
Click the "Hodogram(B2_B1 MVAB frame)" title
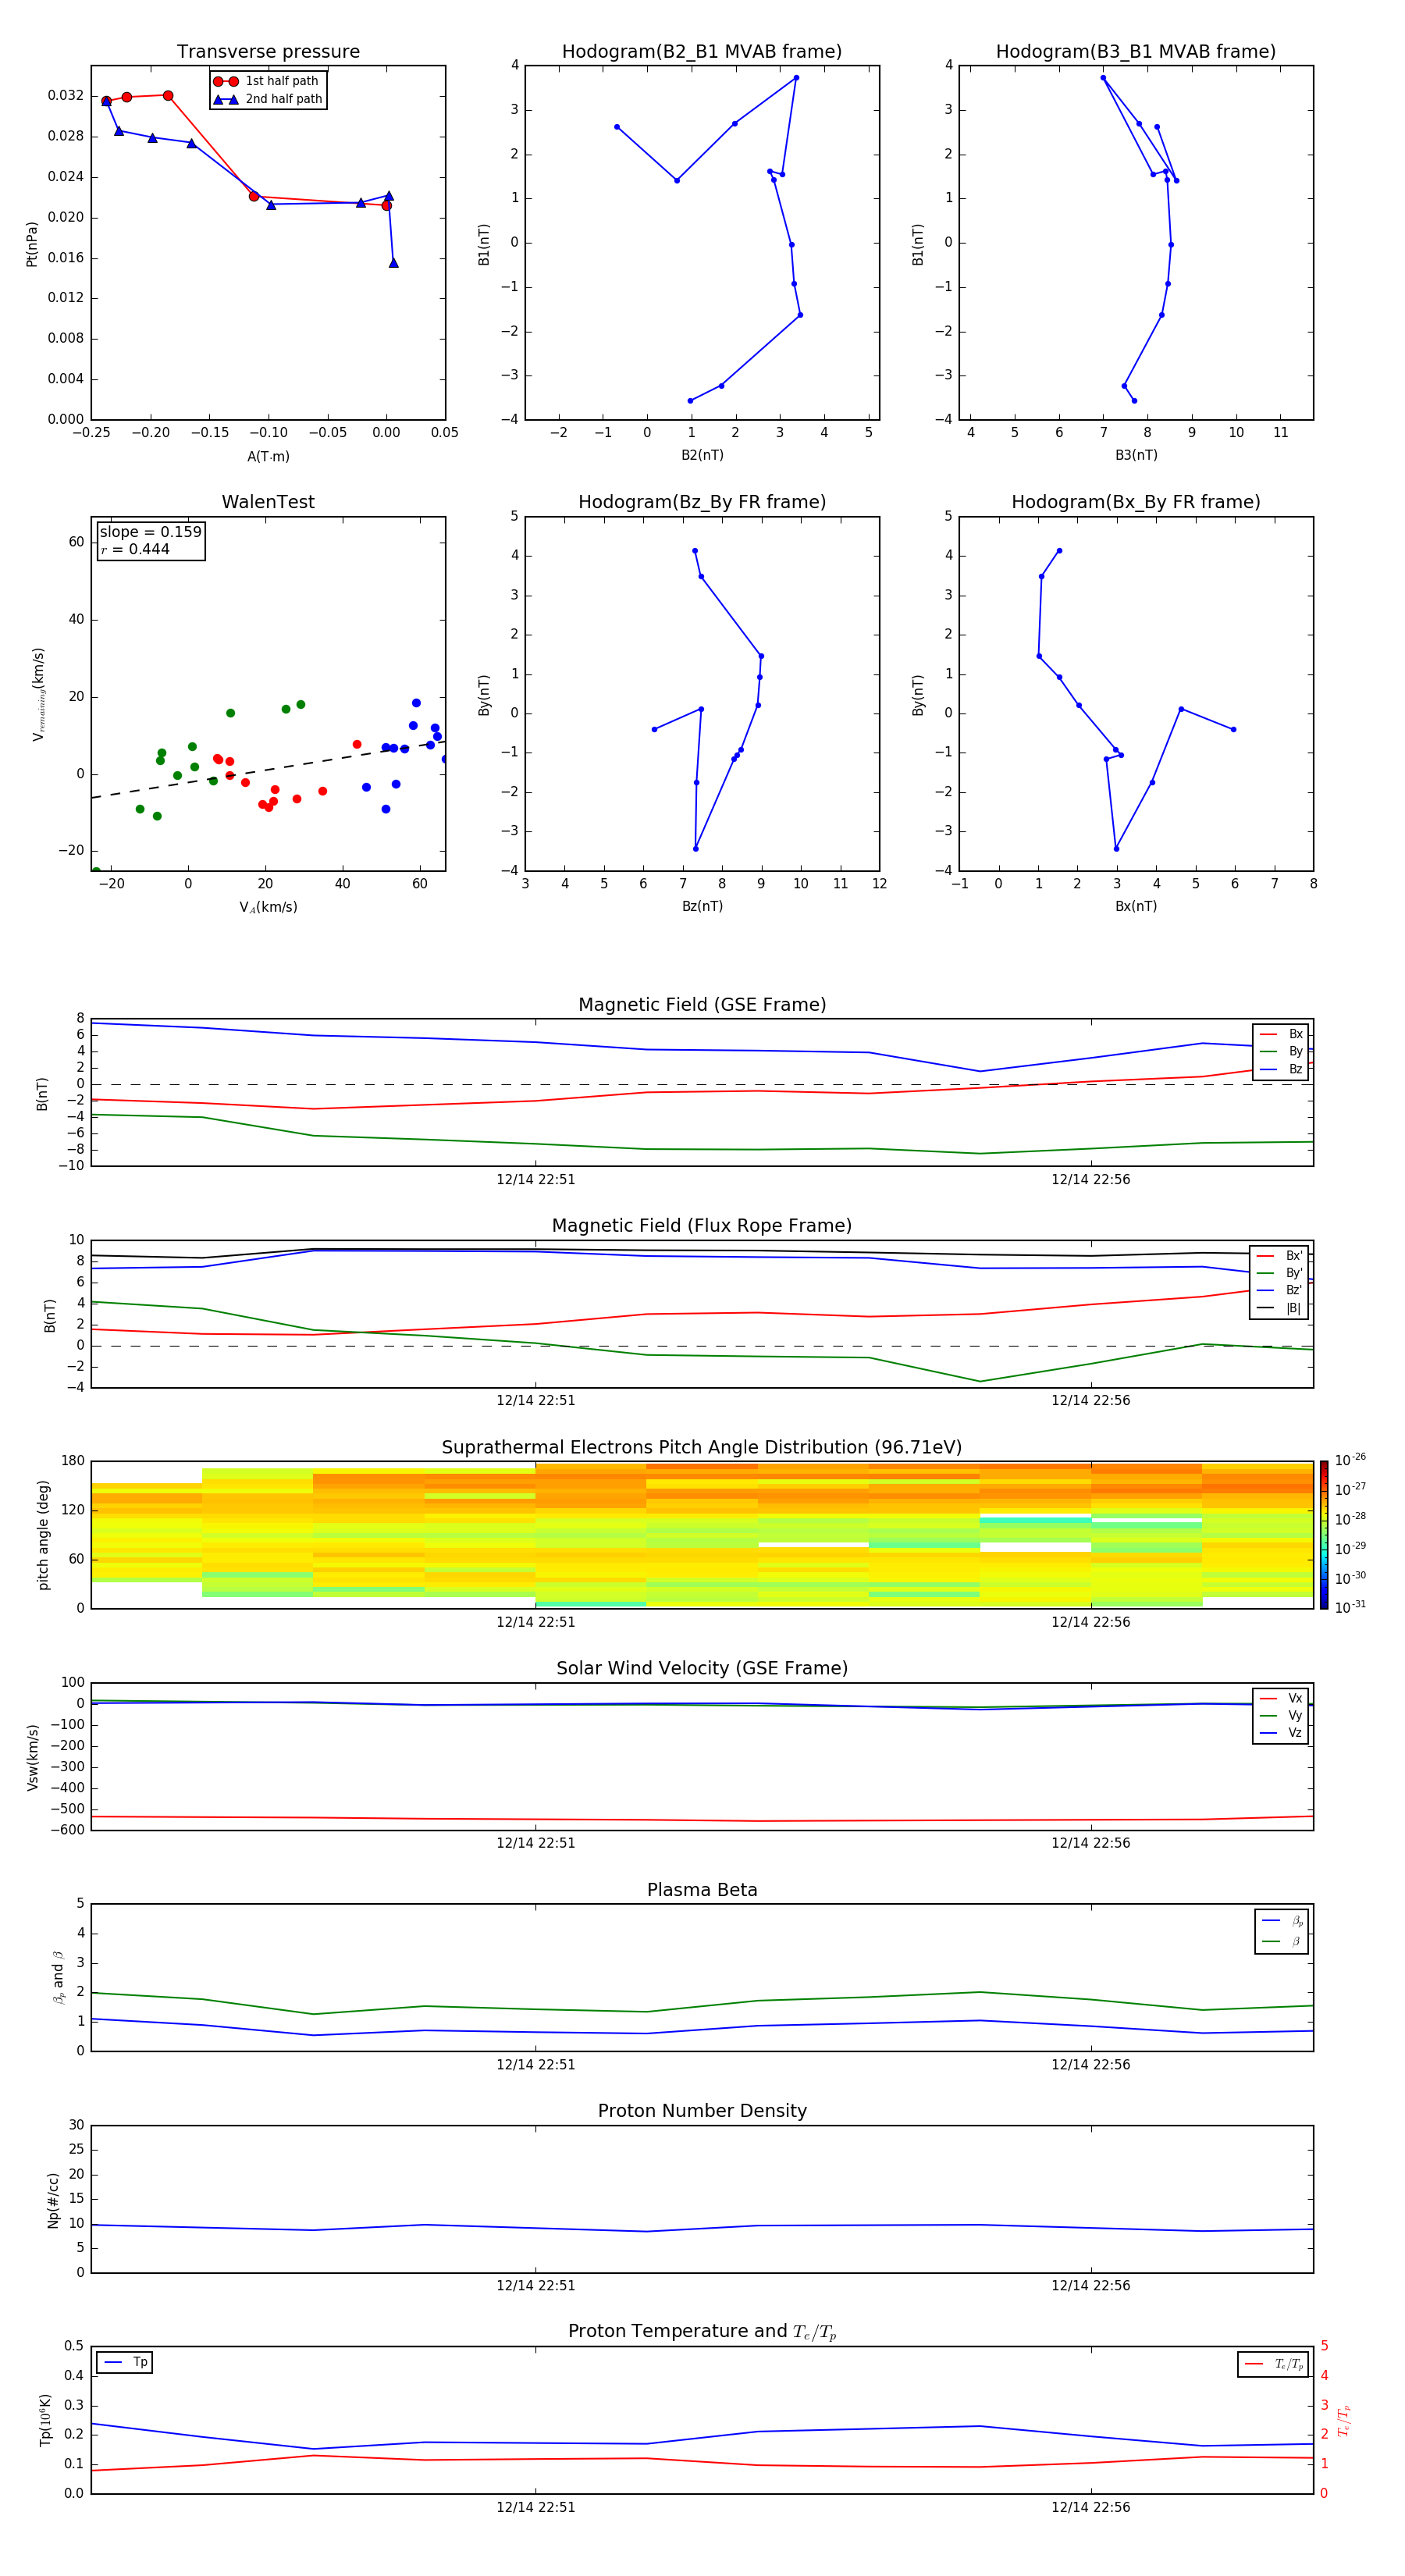pos(702,52)
